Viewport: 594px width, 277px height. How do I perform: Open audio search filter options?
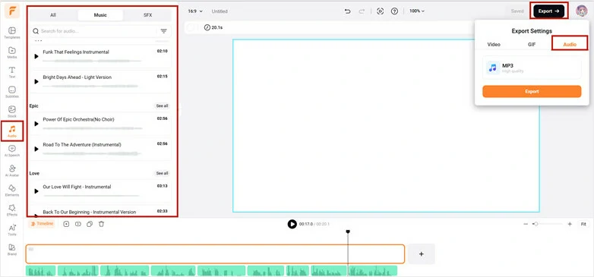tap(163, 31)
